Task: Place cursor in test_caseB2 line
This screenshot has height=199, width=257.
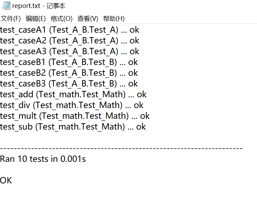Action: coord(69,73)
